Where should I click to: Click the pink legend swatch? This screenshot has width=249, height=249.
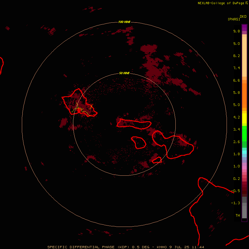[x=244, y=168]
